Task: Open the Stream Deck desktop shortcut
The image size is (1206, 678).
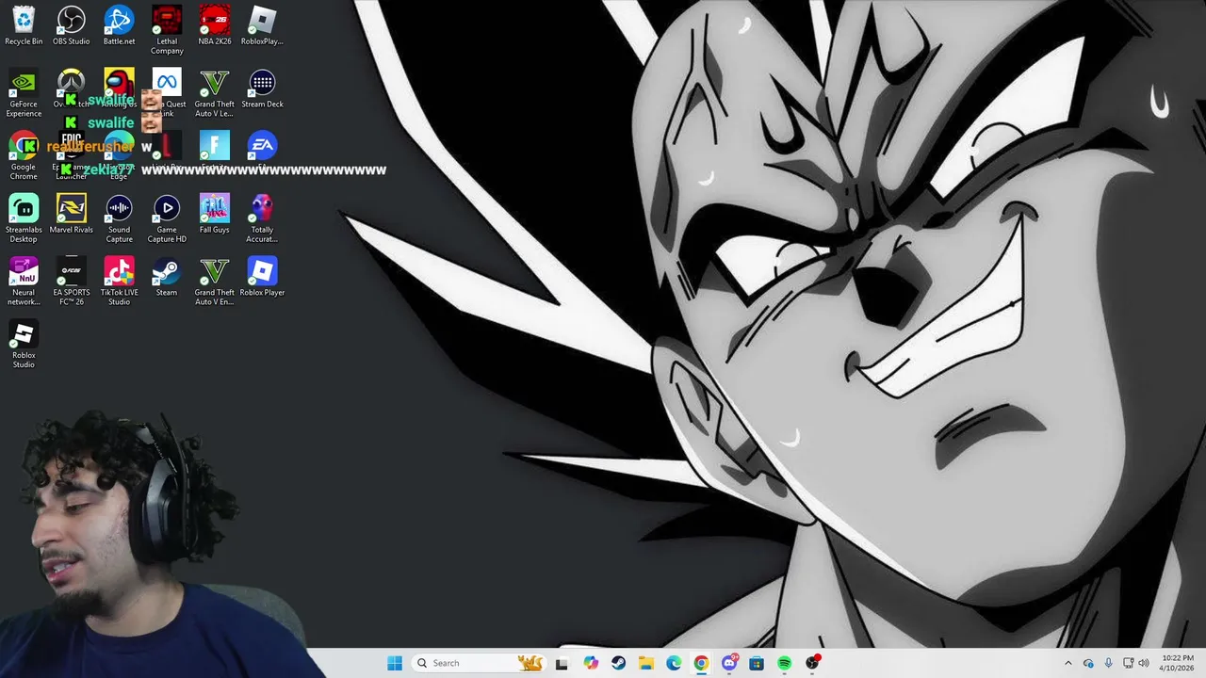Action: click(262, 89)
